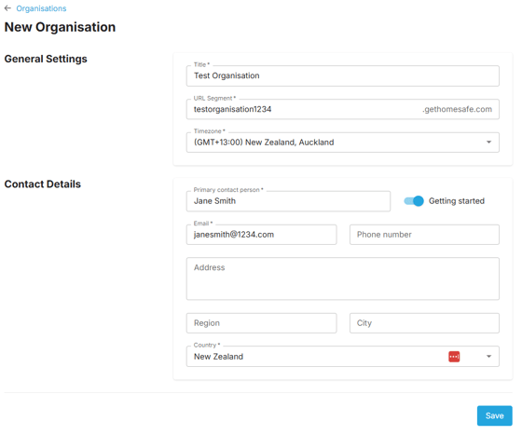Save the new organisation

click(x=494, y=415)
